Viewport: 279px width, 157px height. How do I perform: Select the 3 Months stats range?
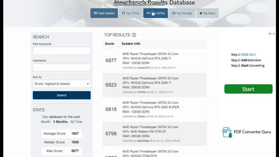point(60,122)
